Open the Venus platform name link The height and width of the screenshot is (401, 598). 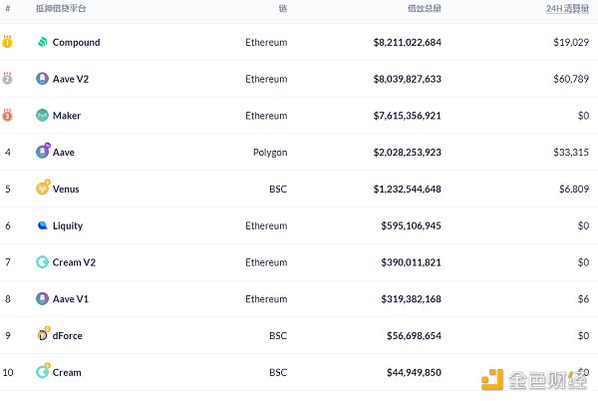pyautogui.click(x=66, y=190)
